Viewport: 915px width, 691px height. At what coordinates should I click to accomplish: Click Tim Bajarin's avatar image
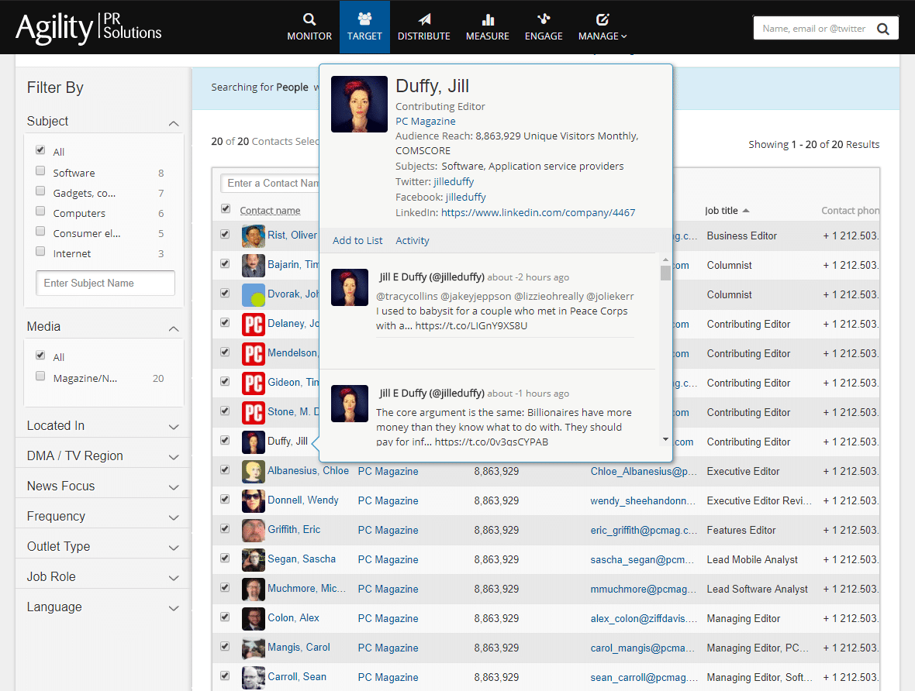254,265
